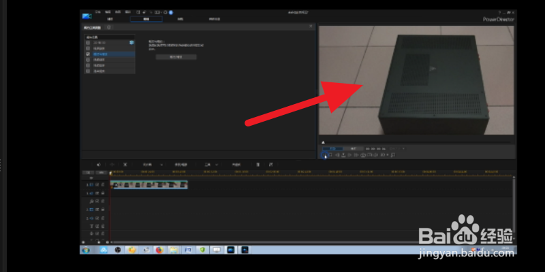Open the track manager icon above track headers
This screenshot has width=545, height=272.
click(x=91, y=178)
